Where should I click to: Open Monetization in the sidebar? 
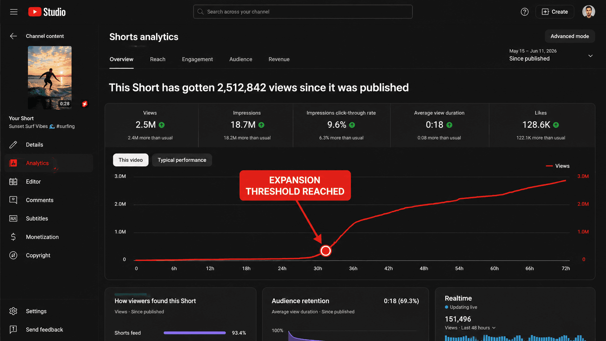(x=49, y=237)
